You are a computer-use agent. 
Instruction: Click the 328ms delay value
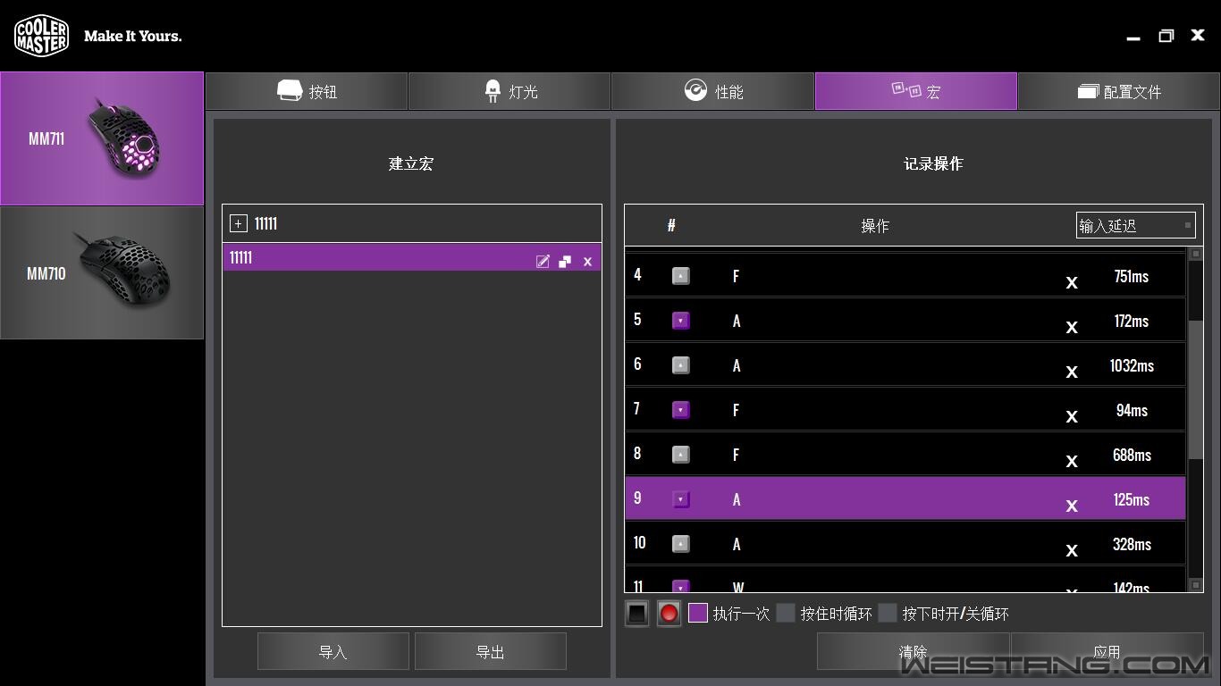[x=1132, y=544]
